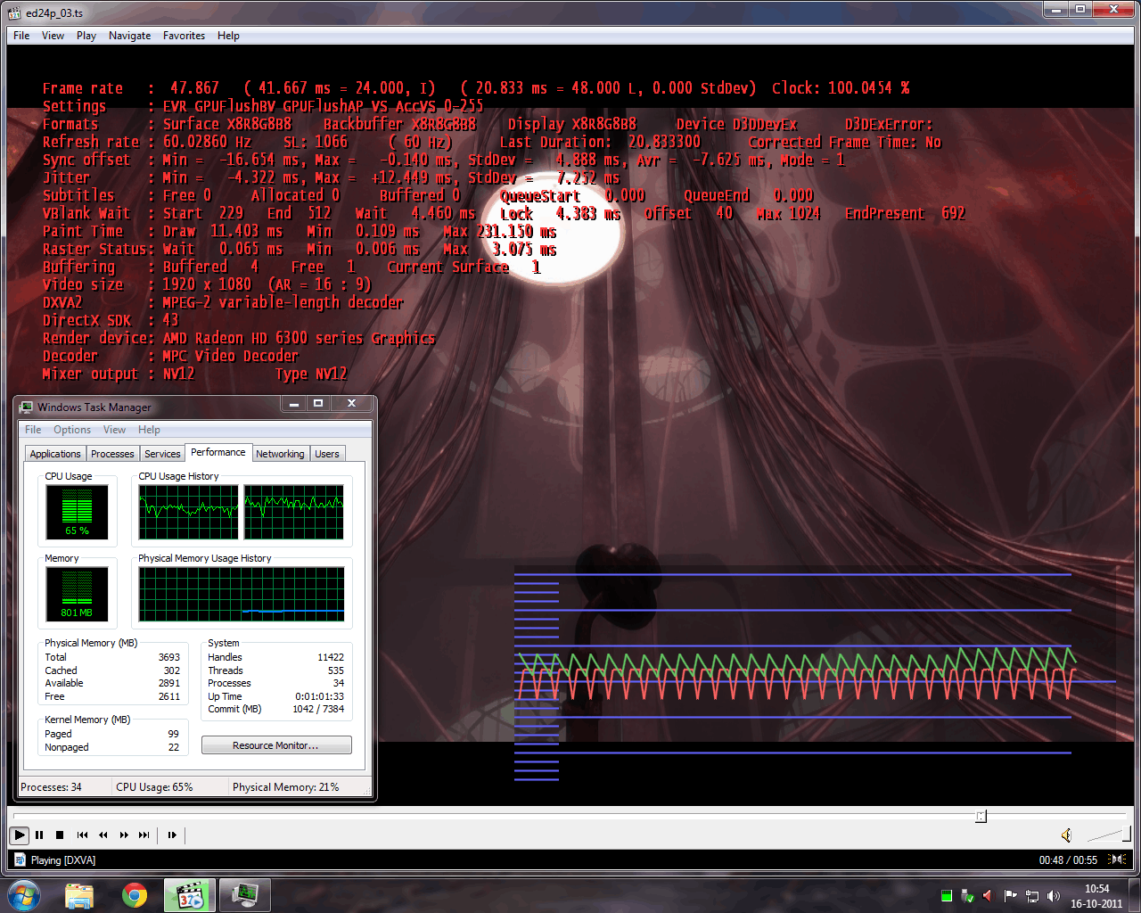
Task: Click the Playing [DXVA] status icon
Action: pyautogui.click(x=20, y=860)
